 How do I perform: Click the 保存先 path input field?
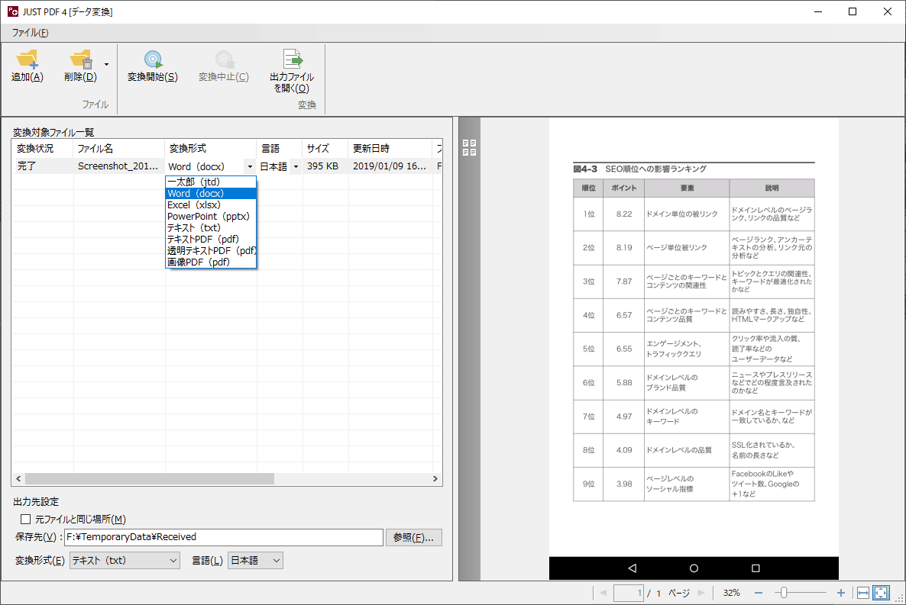224,537
